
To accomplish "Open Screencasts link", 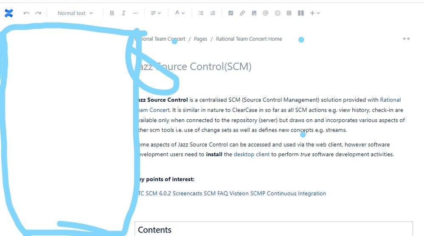I will click(188, 194).
